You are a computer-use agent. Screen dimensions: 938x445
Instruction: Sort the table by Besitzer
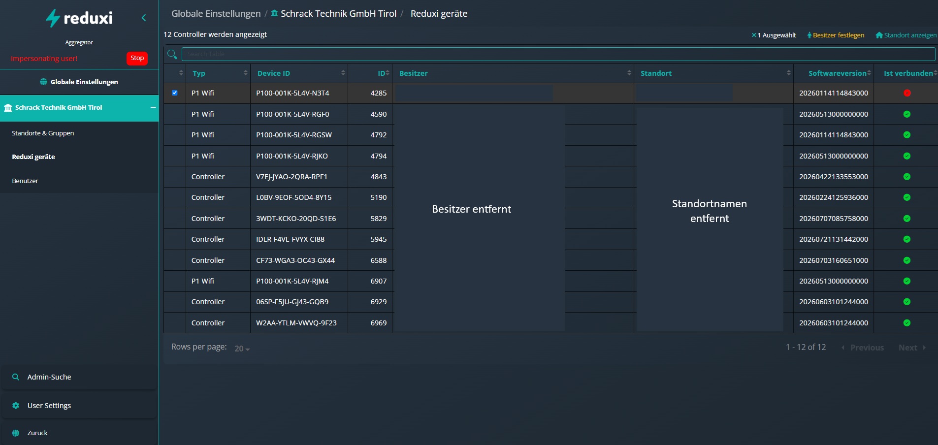coord(513,73)
